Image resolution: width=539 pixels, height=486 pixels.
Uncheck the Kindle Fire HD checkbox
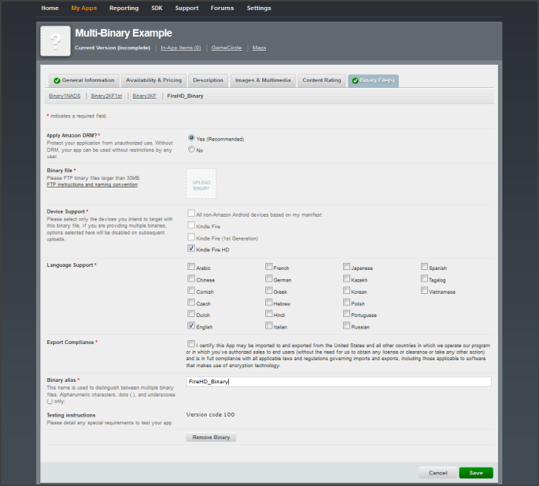(191, 249)
